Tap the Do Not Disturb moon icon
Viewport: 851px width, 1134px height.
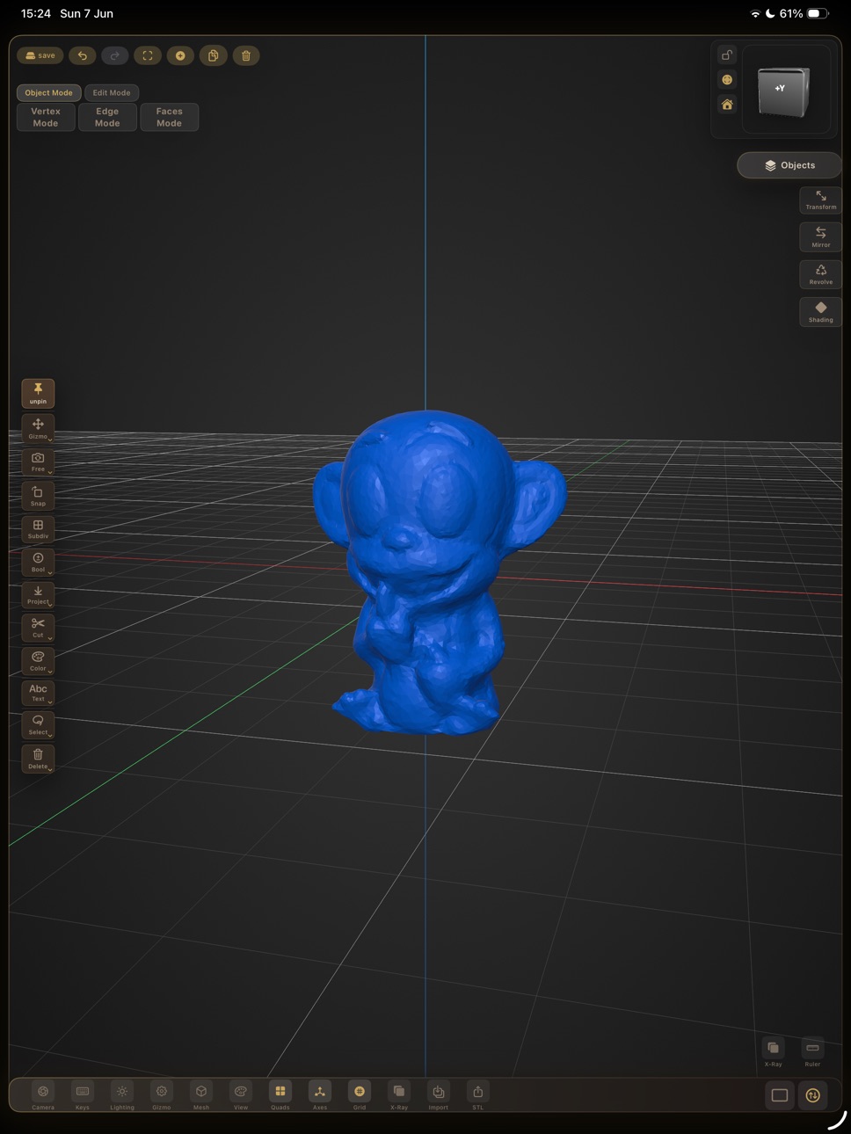770,14
